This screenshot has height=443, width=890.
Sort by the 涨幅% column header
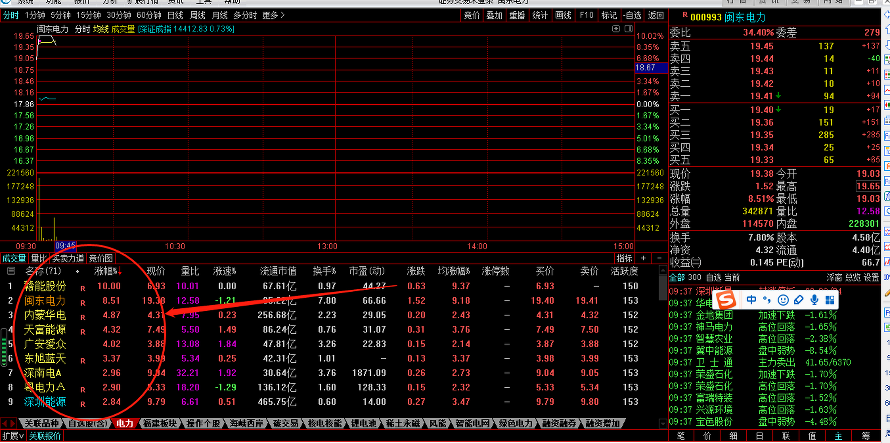[x=108, y=271]
